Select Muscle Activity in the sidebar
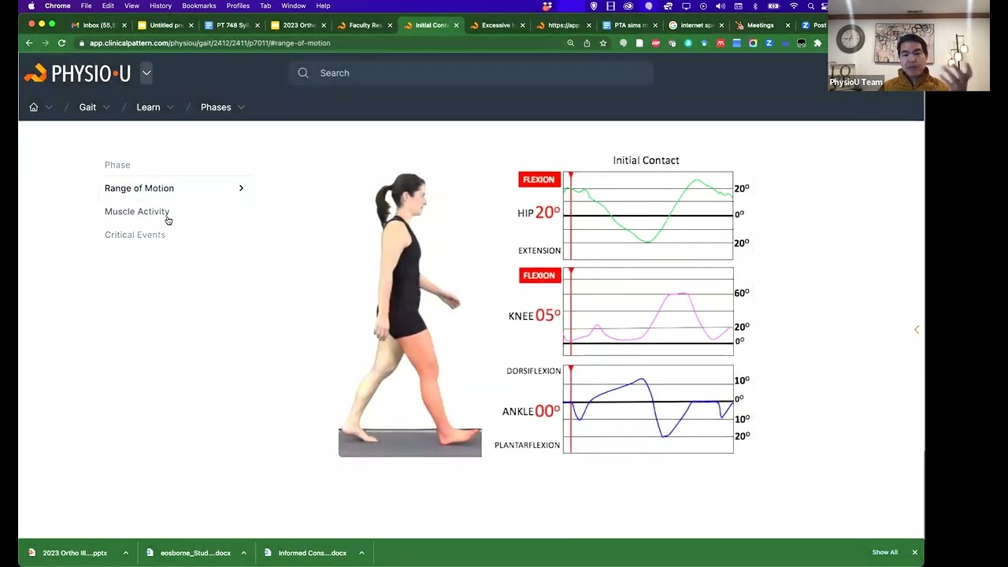The width and height of the screenshot is (1008, 567). [x=137, y=211]
